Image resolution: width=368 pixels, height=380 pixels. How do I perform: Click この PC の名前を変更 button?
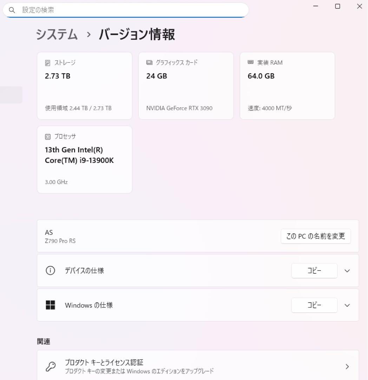click(x=315, y=236)
